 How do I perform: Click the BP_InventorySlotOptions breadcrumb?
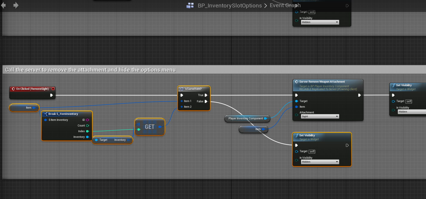tap(229, 6)
